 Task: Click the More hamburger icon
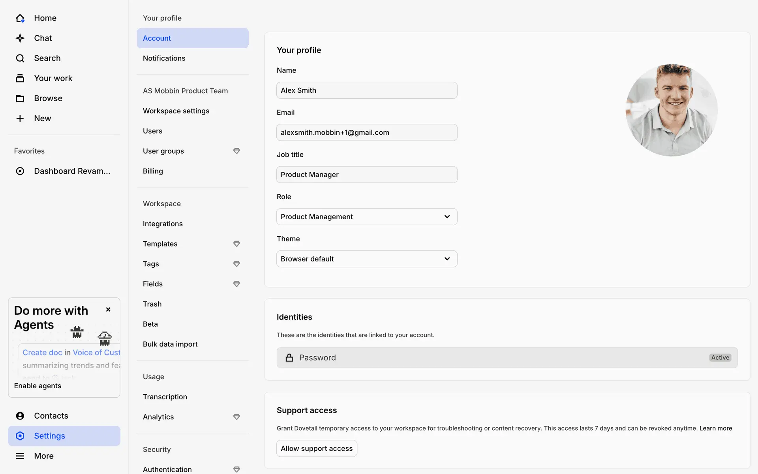pyautogui.click(x=20, y=456)
